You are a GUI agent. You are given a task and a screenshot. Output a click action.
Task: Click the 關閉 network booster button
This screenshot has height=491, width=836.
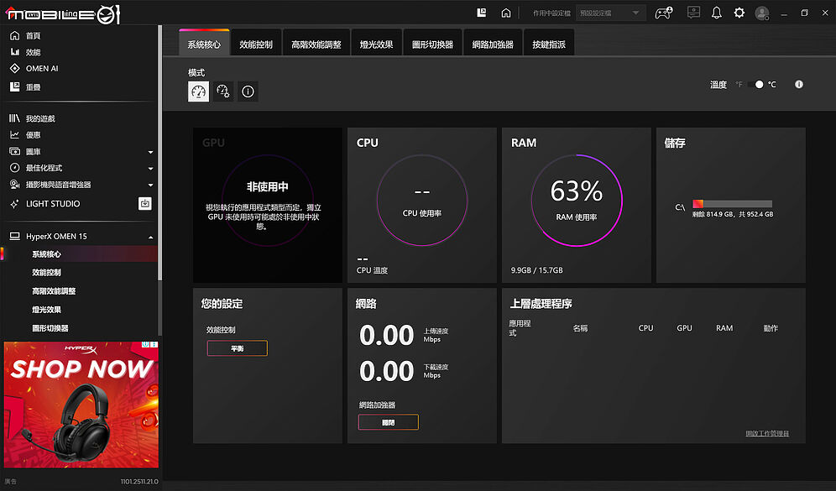(388, 422)
